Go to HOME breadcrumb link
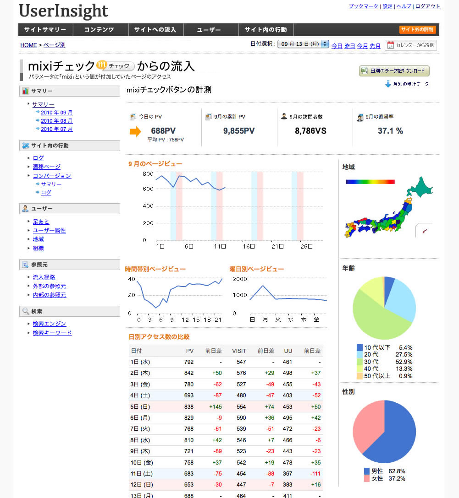459x498 pixels. click(28, 45)
